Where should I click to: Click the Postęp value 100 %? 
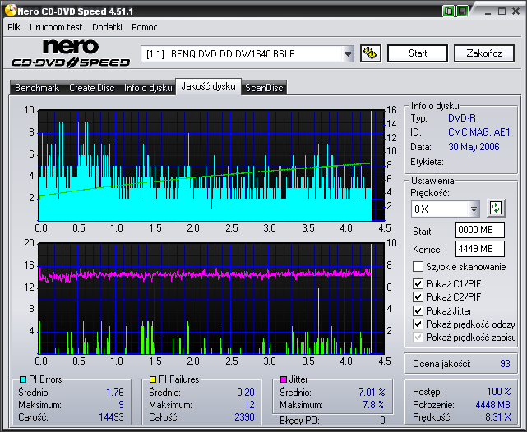[499, 392]
